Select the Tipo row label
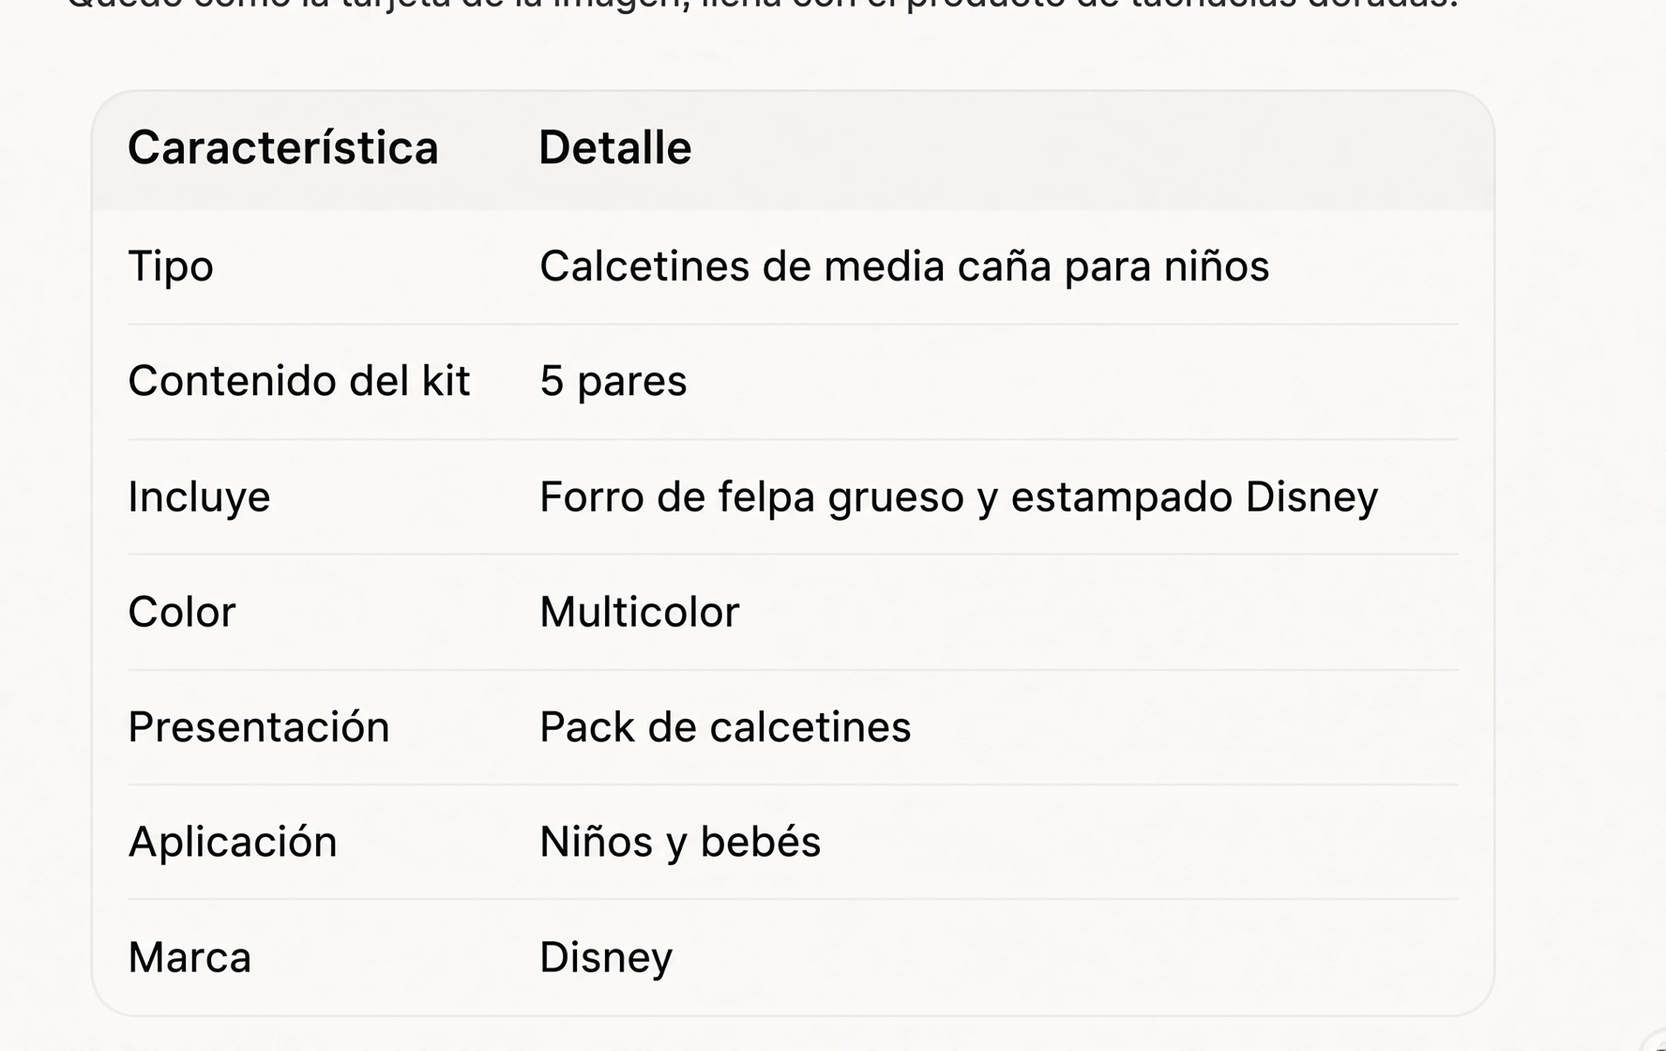Image resolution: width=1666 pixels, height=1051 pixels. point(171,267)
